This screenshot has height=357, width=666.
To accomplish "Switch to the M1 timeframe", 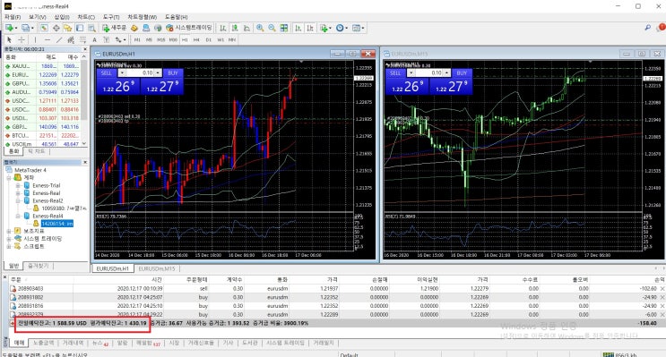I will click(137, 40).
